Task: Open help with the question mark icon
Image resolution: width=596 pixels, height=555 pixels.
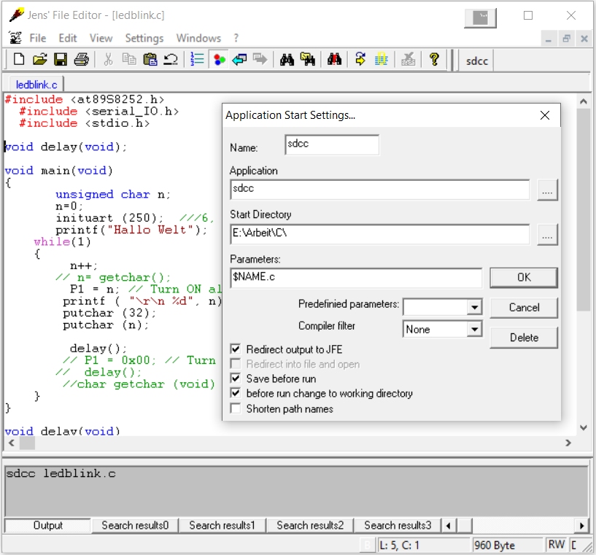Action: (434, 60)
